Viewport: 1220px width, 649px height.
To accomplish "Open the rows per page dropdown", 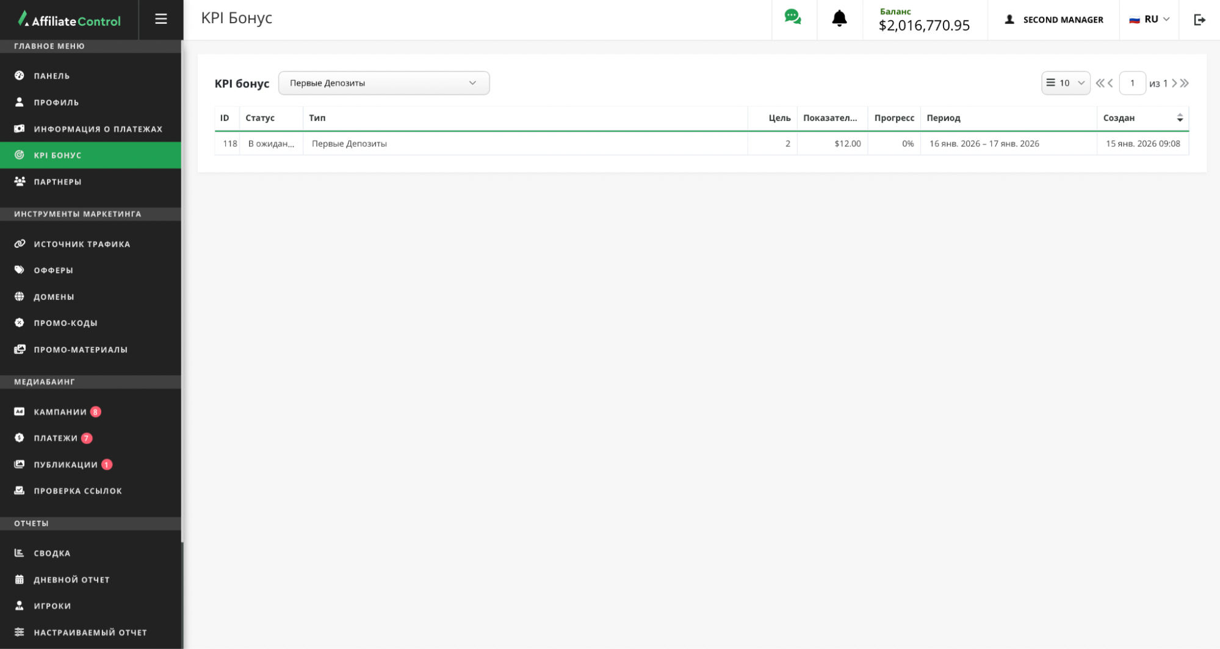I will [x=1065, y=83].
